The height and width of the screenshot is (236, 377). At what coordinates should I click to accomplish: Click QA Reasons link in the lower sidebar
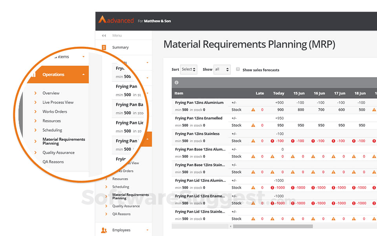point(121,214)
